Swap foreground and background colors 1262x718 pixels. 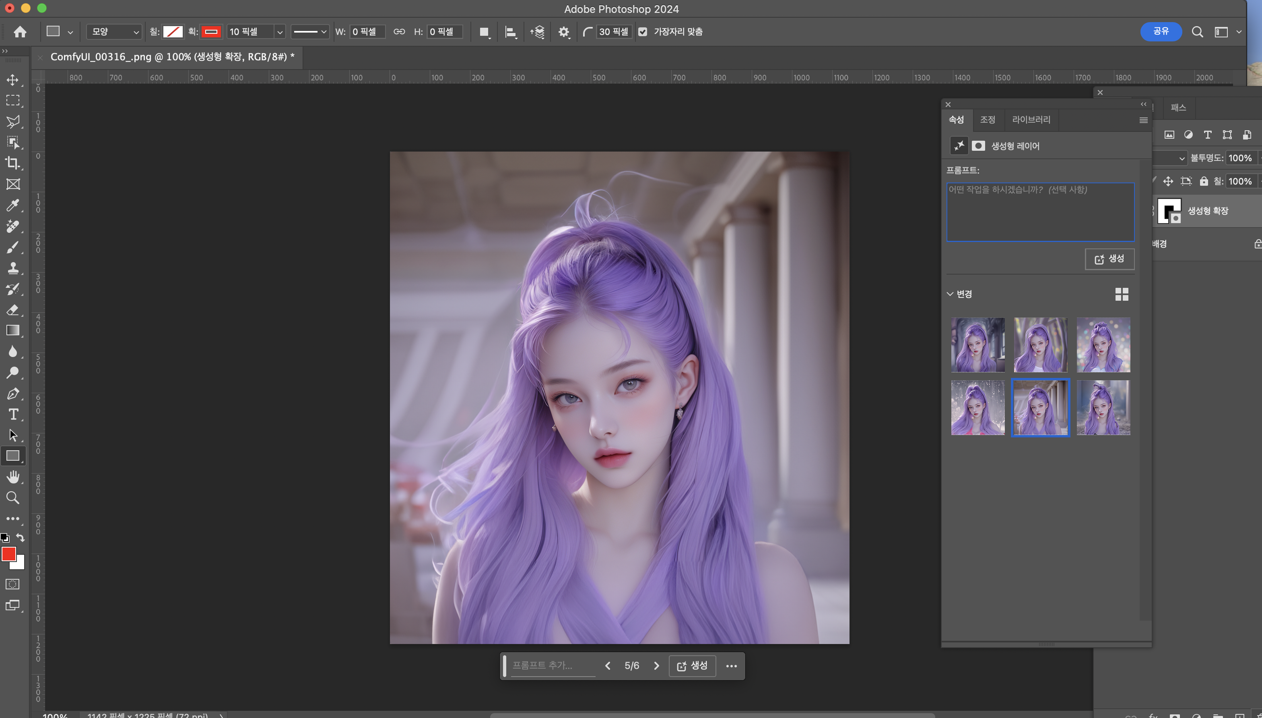(x=20, y=537)
